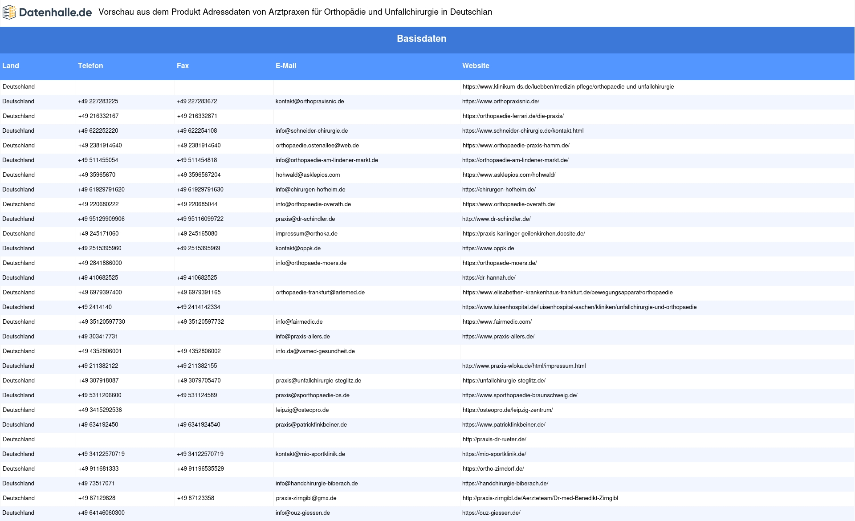
Task: Open the https://mio-sportklinik.de/ website link
Action: click(494, 454)
